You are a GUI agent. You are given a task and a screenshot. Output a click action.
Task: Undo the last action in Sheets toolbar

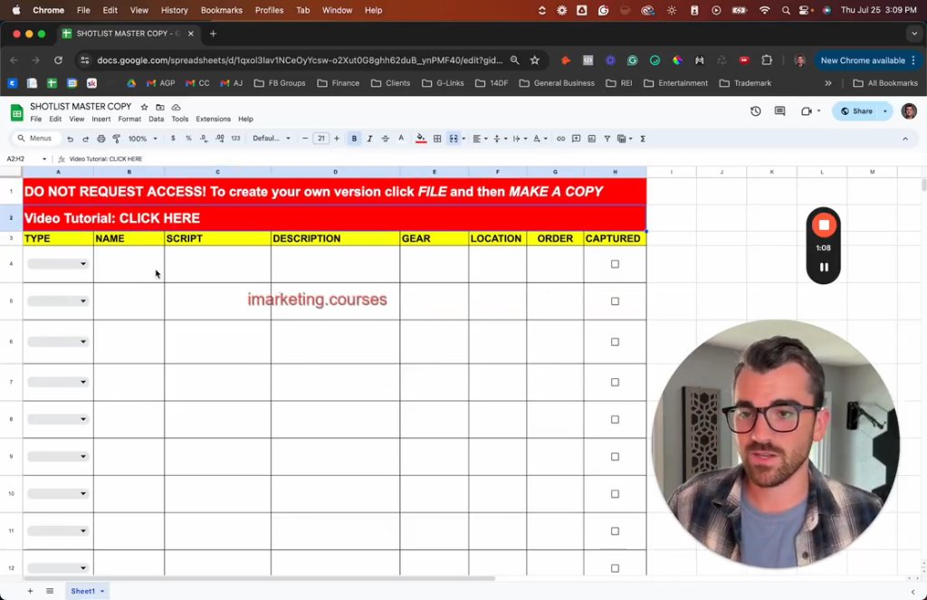(71, 139)
